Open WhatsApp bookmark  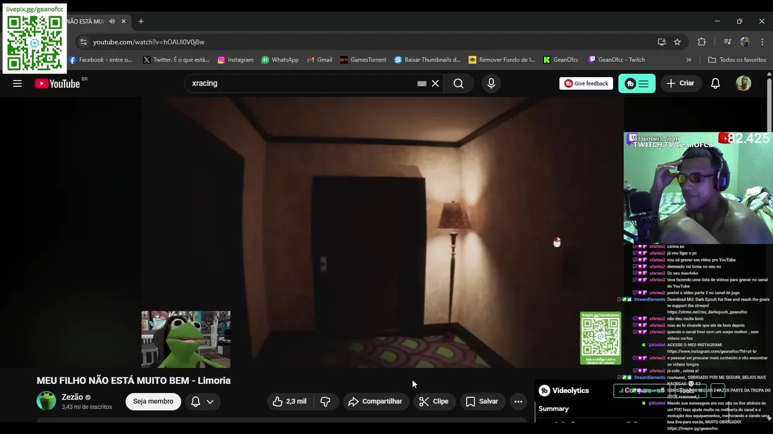(x=280, y=60)
